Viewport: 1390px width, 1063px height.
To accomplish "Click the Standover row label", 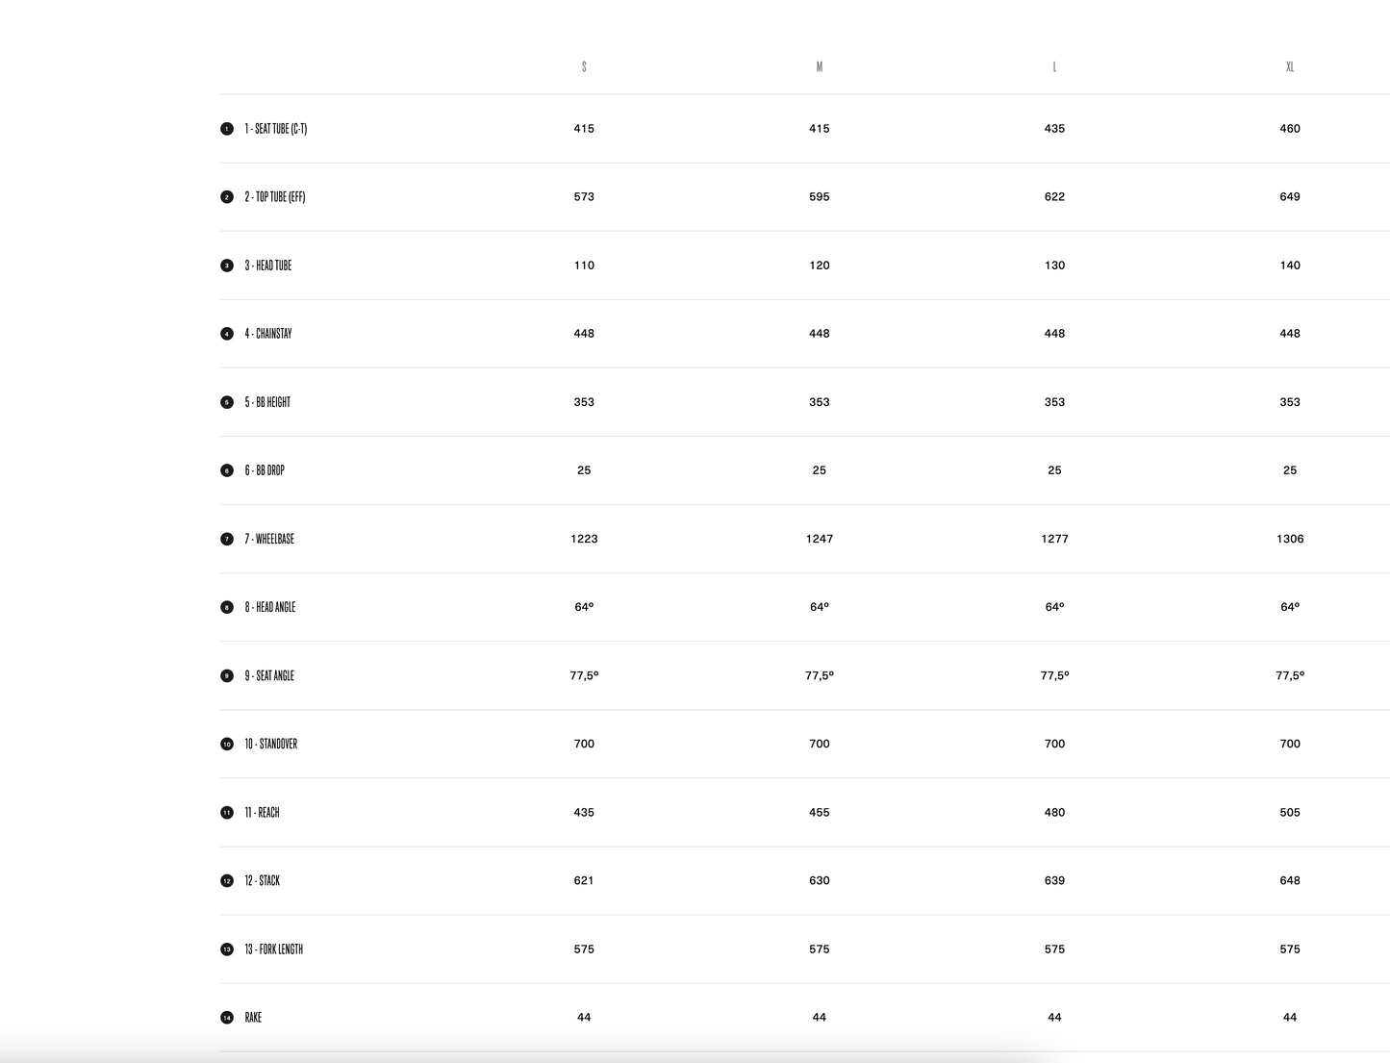I will 271,745.
